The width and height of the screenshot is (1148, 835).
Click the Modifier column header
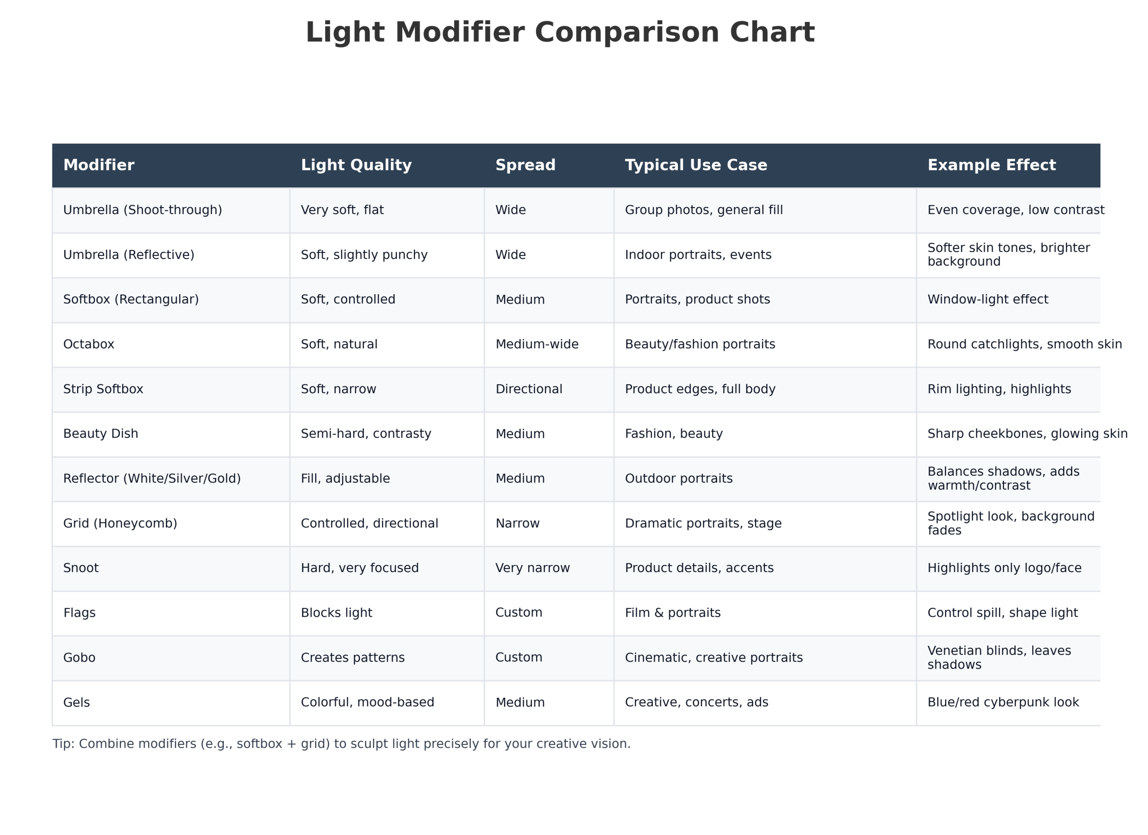(x=99, y=165)
